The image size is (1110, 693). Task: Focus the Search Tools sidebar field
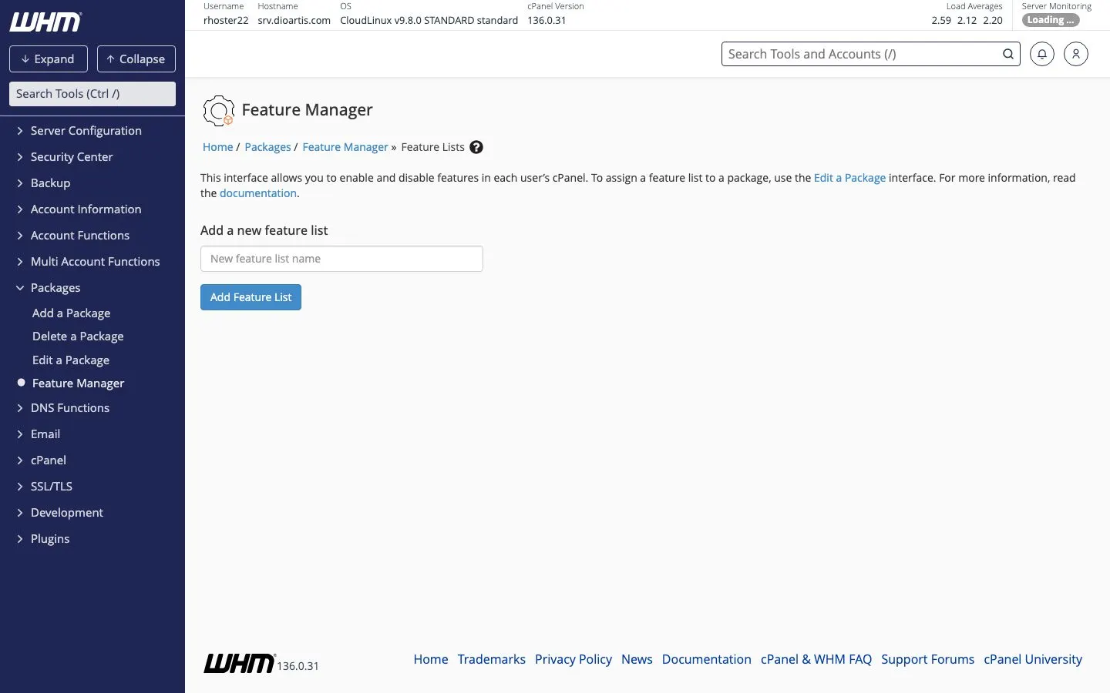[x=92, y=94]
